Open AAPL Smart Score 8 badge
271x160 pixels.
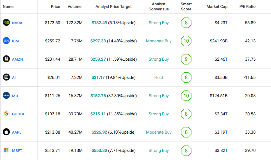(186, 132)
